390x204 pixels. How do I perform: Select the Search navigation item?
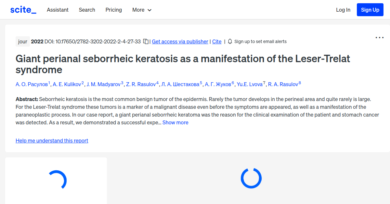tap(87, 10)
